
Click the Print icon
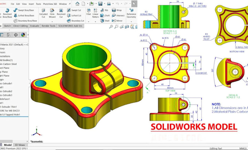point(109,4)
